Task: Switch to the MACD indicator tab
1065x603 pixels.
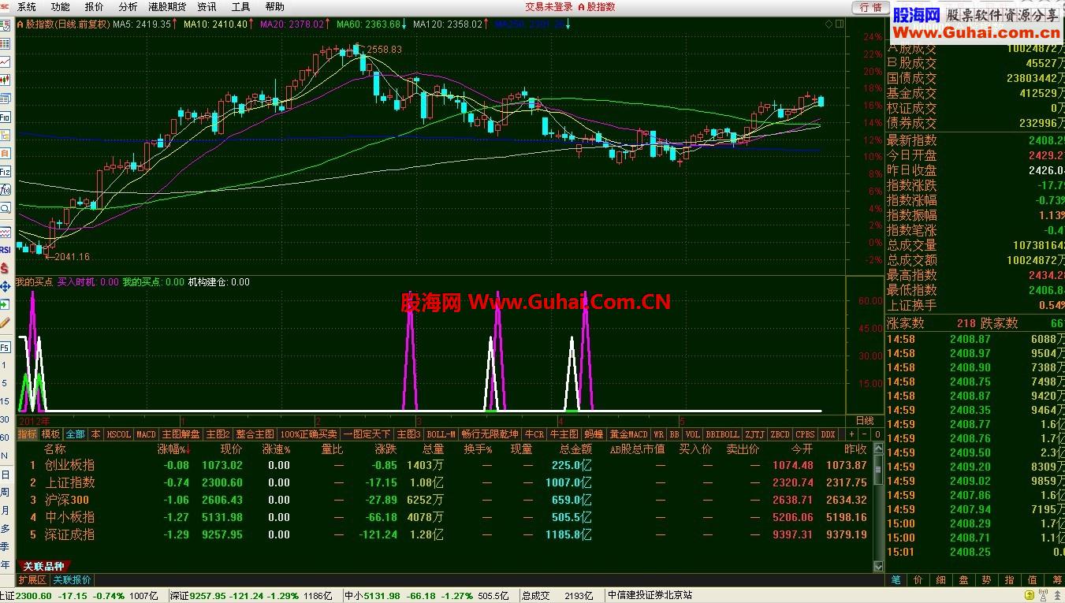Action: 146,434
